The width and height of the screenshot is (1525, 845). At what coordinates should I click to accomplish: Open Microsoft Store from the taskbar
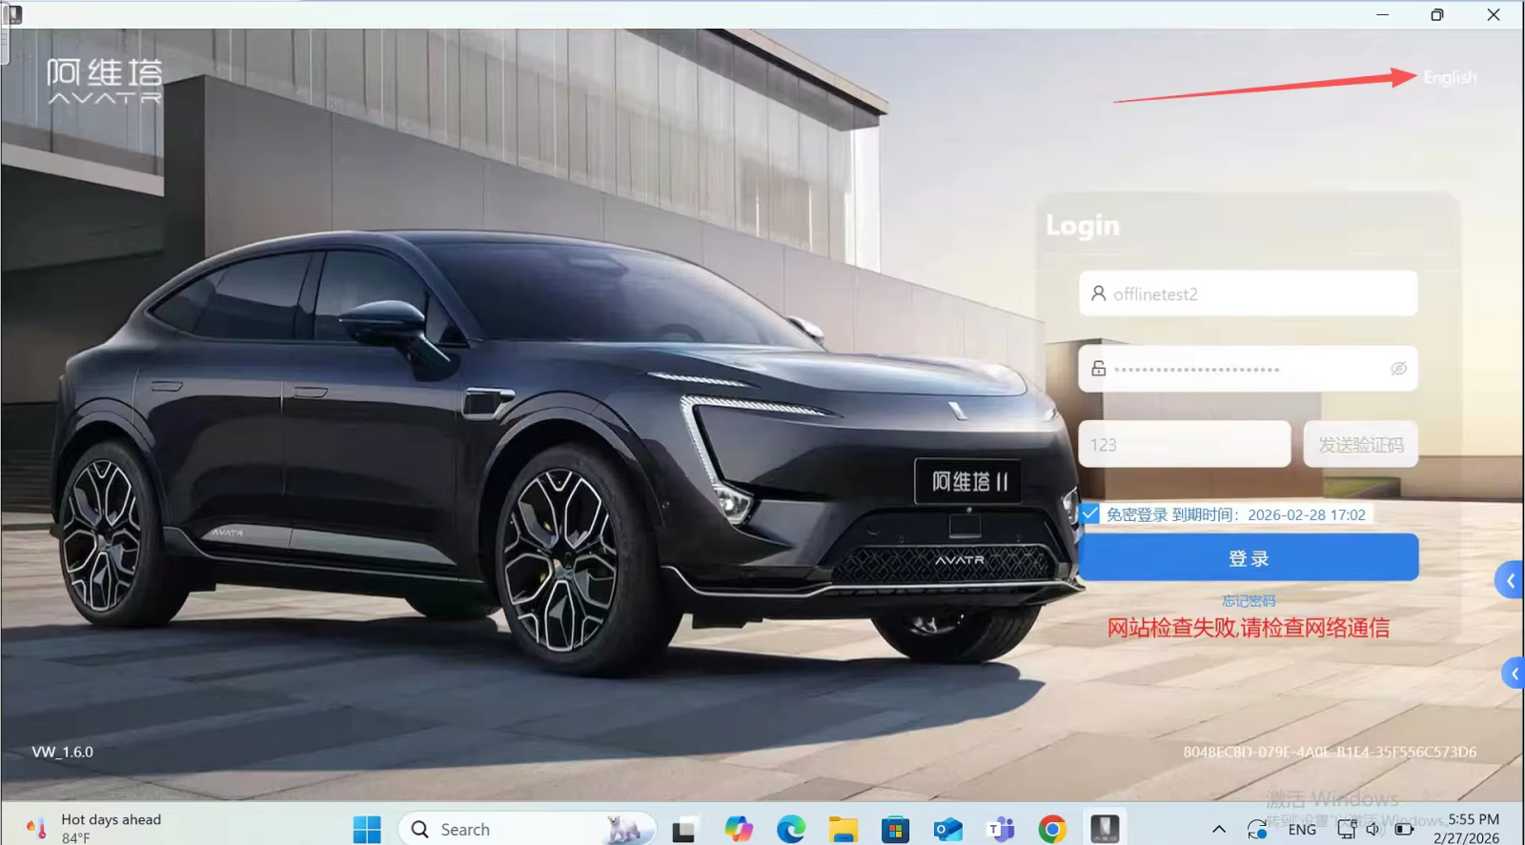[x=895, y=830]
